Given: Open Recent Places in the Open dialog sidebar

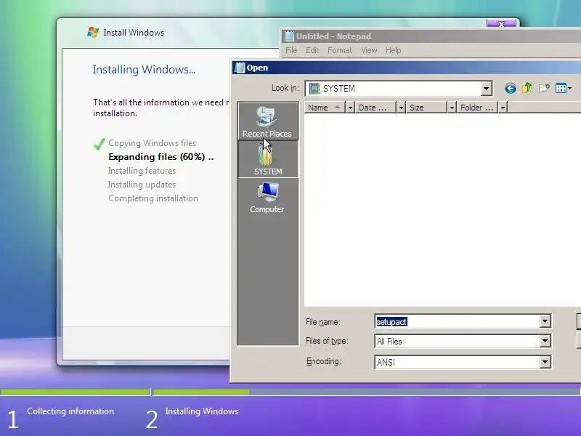Looking at the screenshot, I should pos(267,121).
